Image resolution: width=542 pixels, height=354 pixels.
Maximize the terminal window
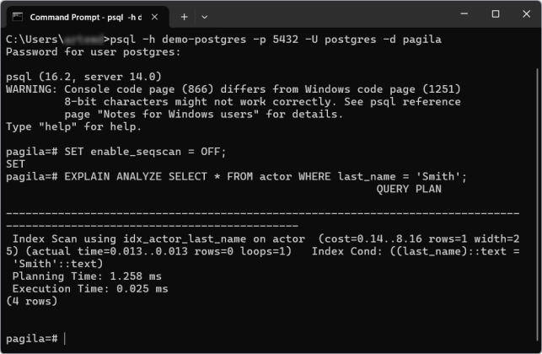pyautogui.click(x=495, y=14)
